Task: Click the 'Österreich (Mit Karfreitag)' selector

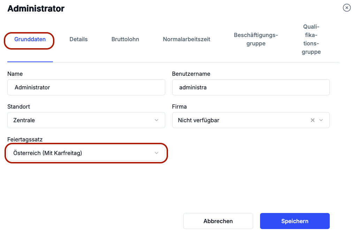Action: coord(80,153)
